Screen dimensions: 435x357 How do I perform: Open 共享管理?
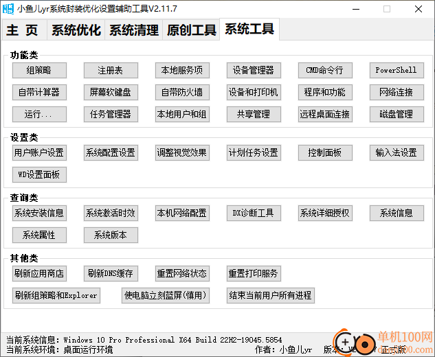pos(254,114)
